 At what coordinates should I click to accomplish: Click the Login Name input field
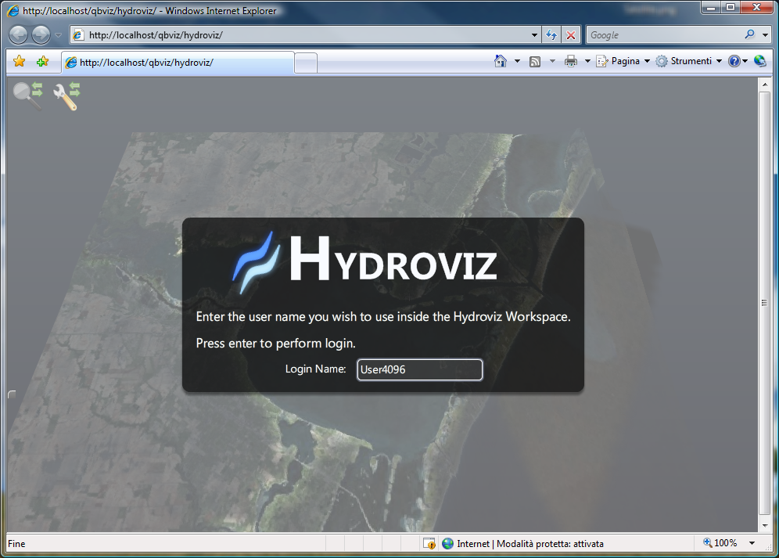point(419,369)
